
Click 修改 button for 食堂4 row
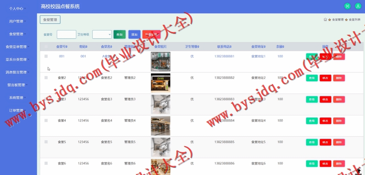point(325,121)
